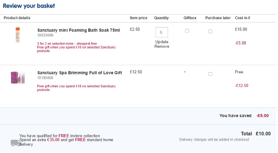Click the delivery truck icon

point(16,143)
